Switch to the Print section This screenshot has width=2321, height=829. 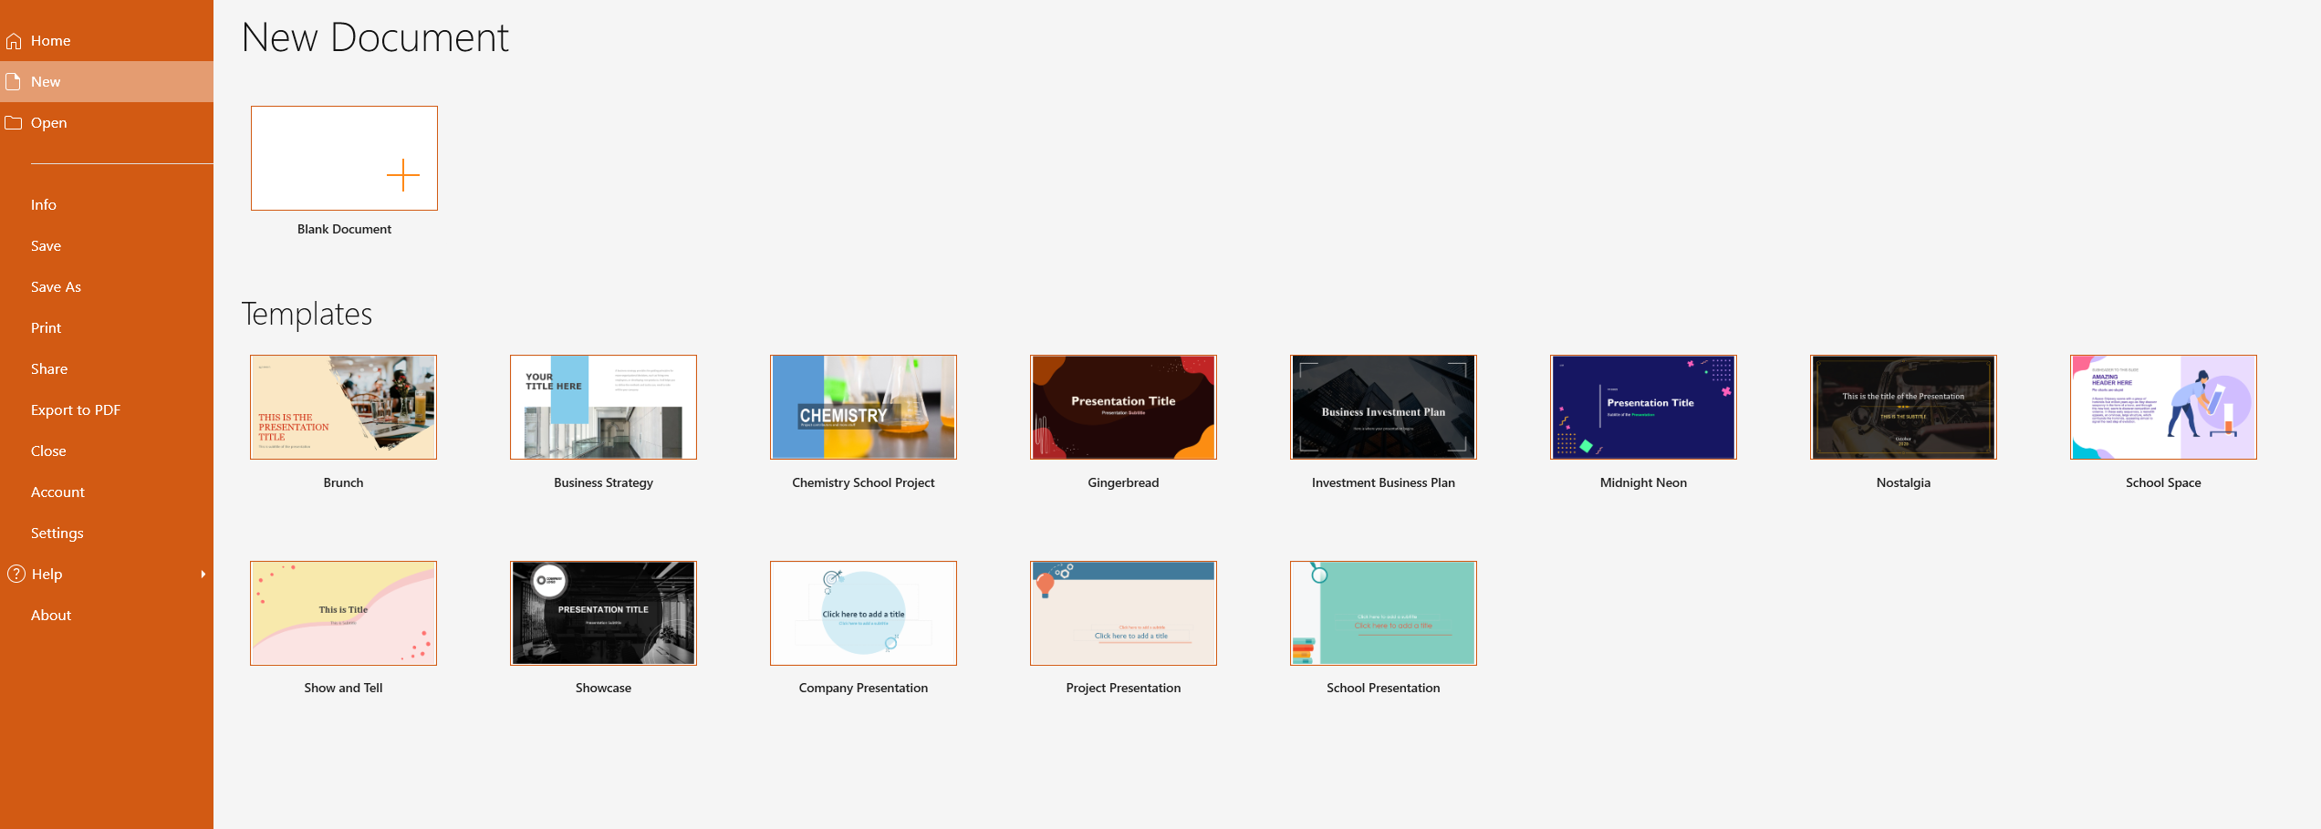pos(45,327)
